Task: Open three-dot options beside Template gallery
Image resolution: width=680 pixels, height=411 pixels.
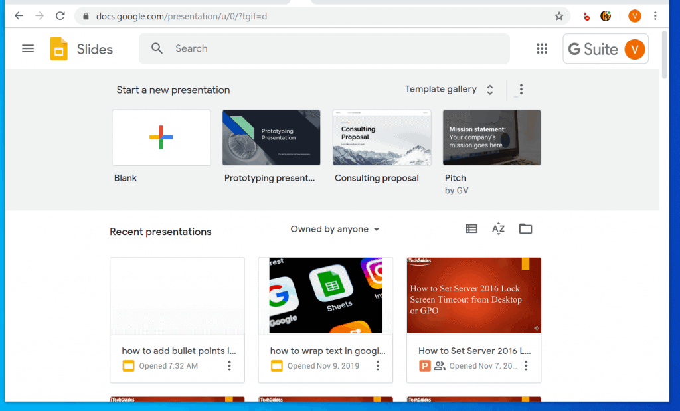Action: pos(521,90)
